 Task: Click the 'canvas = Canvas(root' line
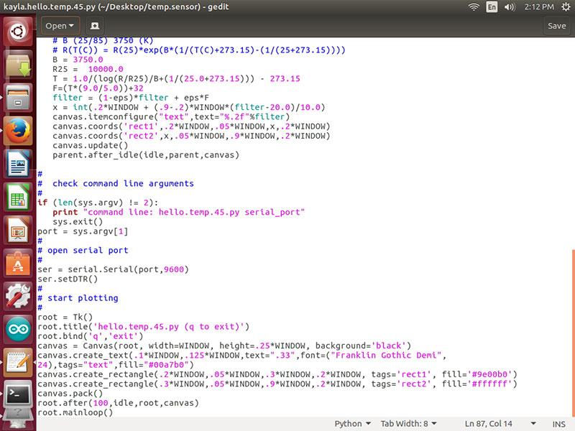pyautogui.click(x=224, y=346)
